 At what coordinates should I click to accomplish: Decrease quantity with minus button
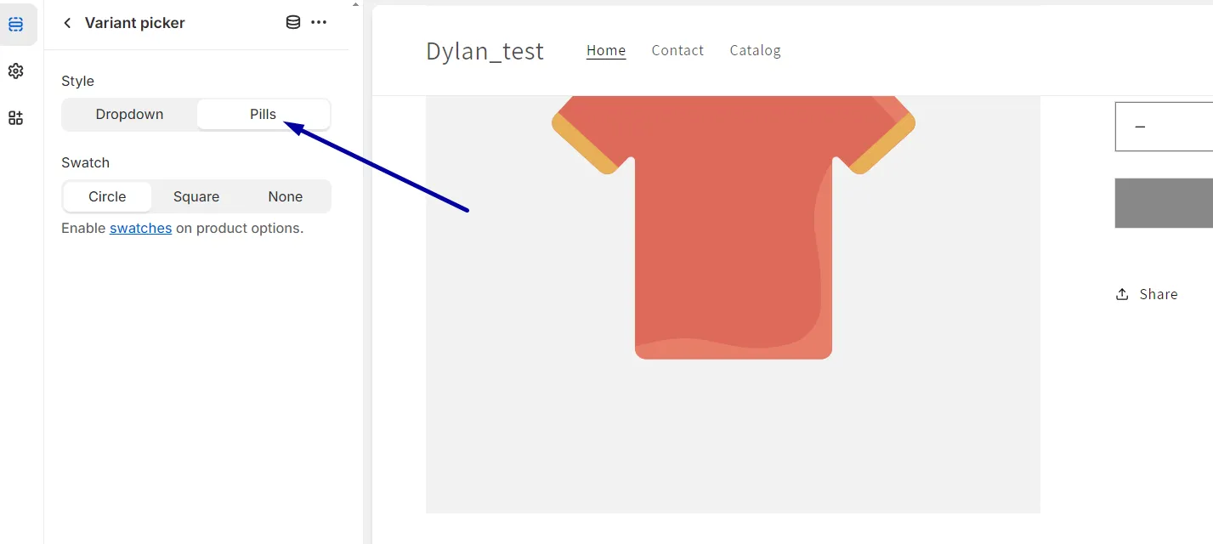tap(1140, 127)
